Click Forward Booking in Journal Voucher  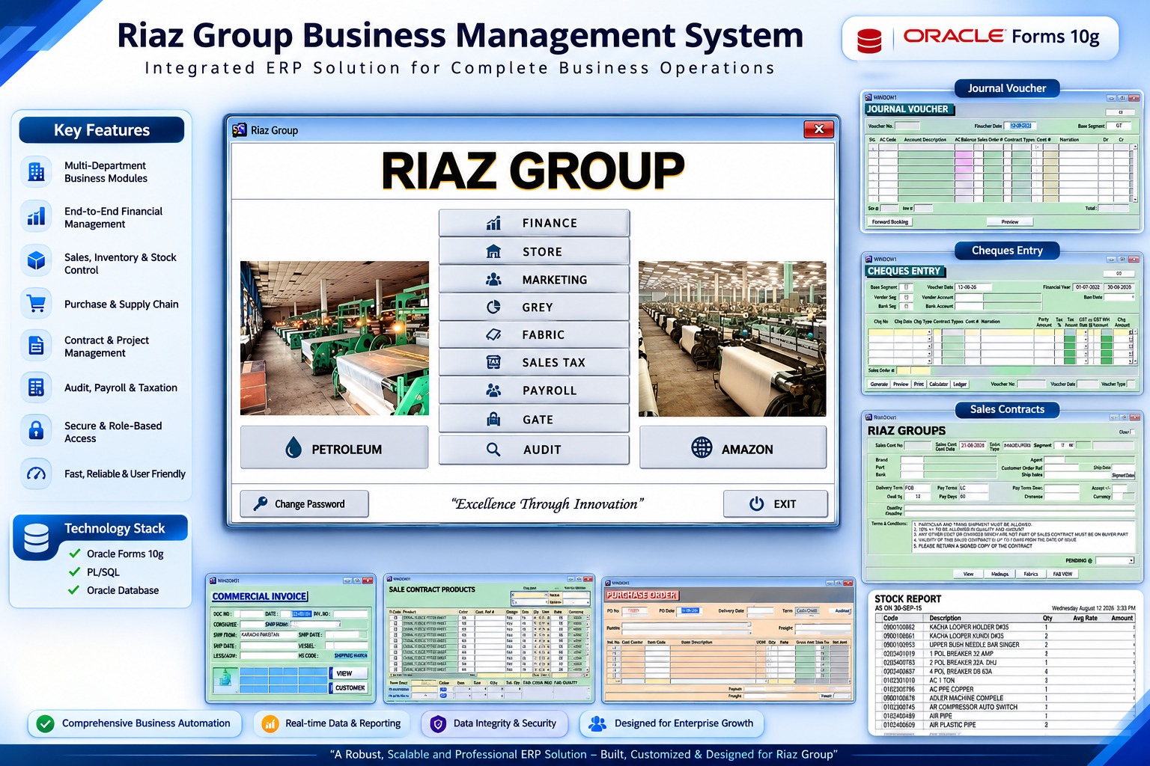[x=889, y=221]
